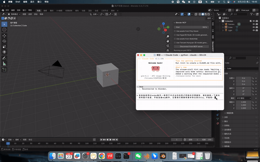The height and width of the screenshot is (162, 260).
Task: Toggle X-ray mode icon
Action: pos(196,14)
